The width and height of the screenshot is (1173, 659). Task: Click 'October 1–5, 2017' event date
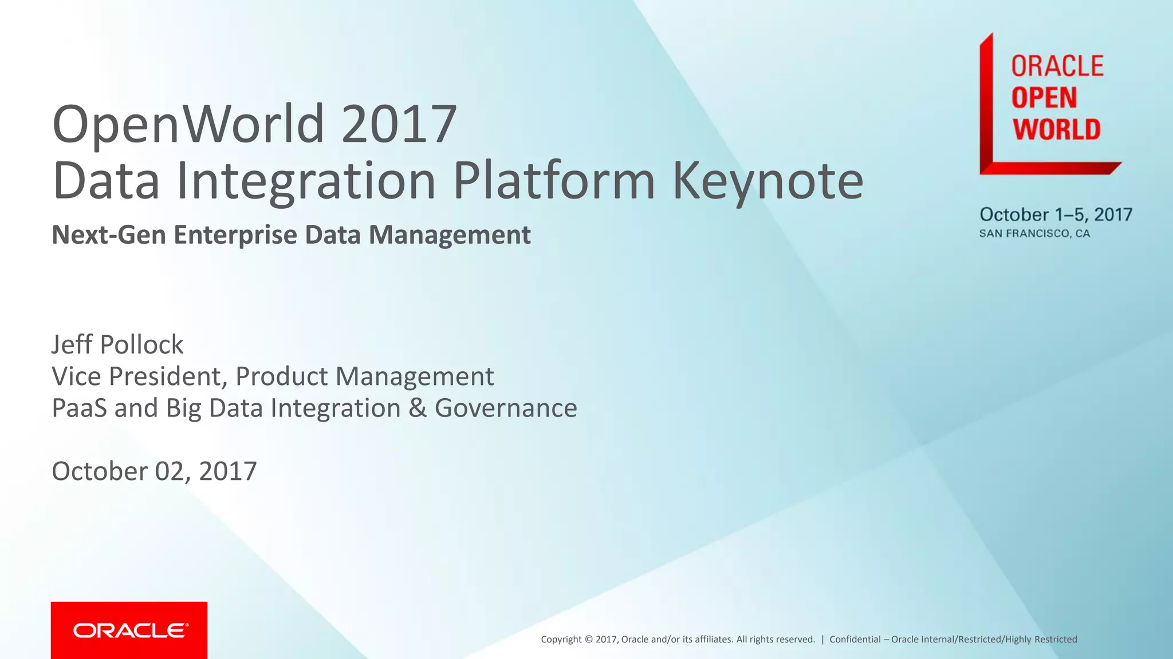coord(1056,215)
